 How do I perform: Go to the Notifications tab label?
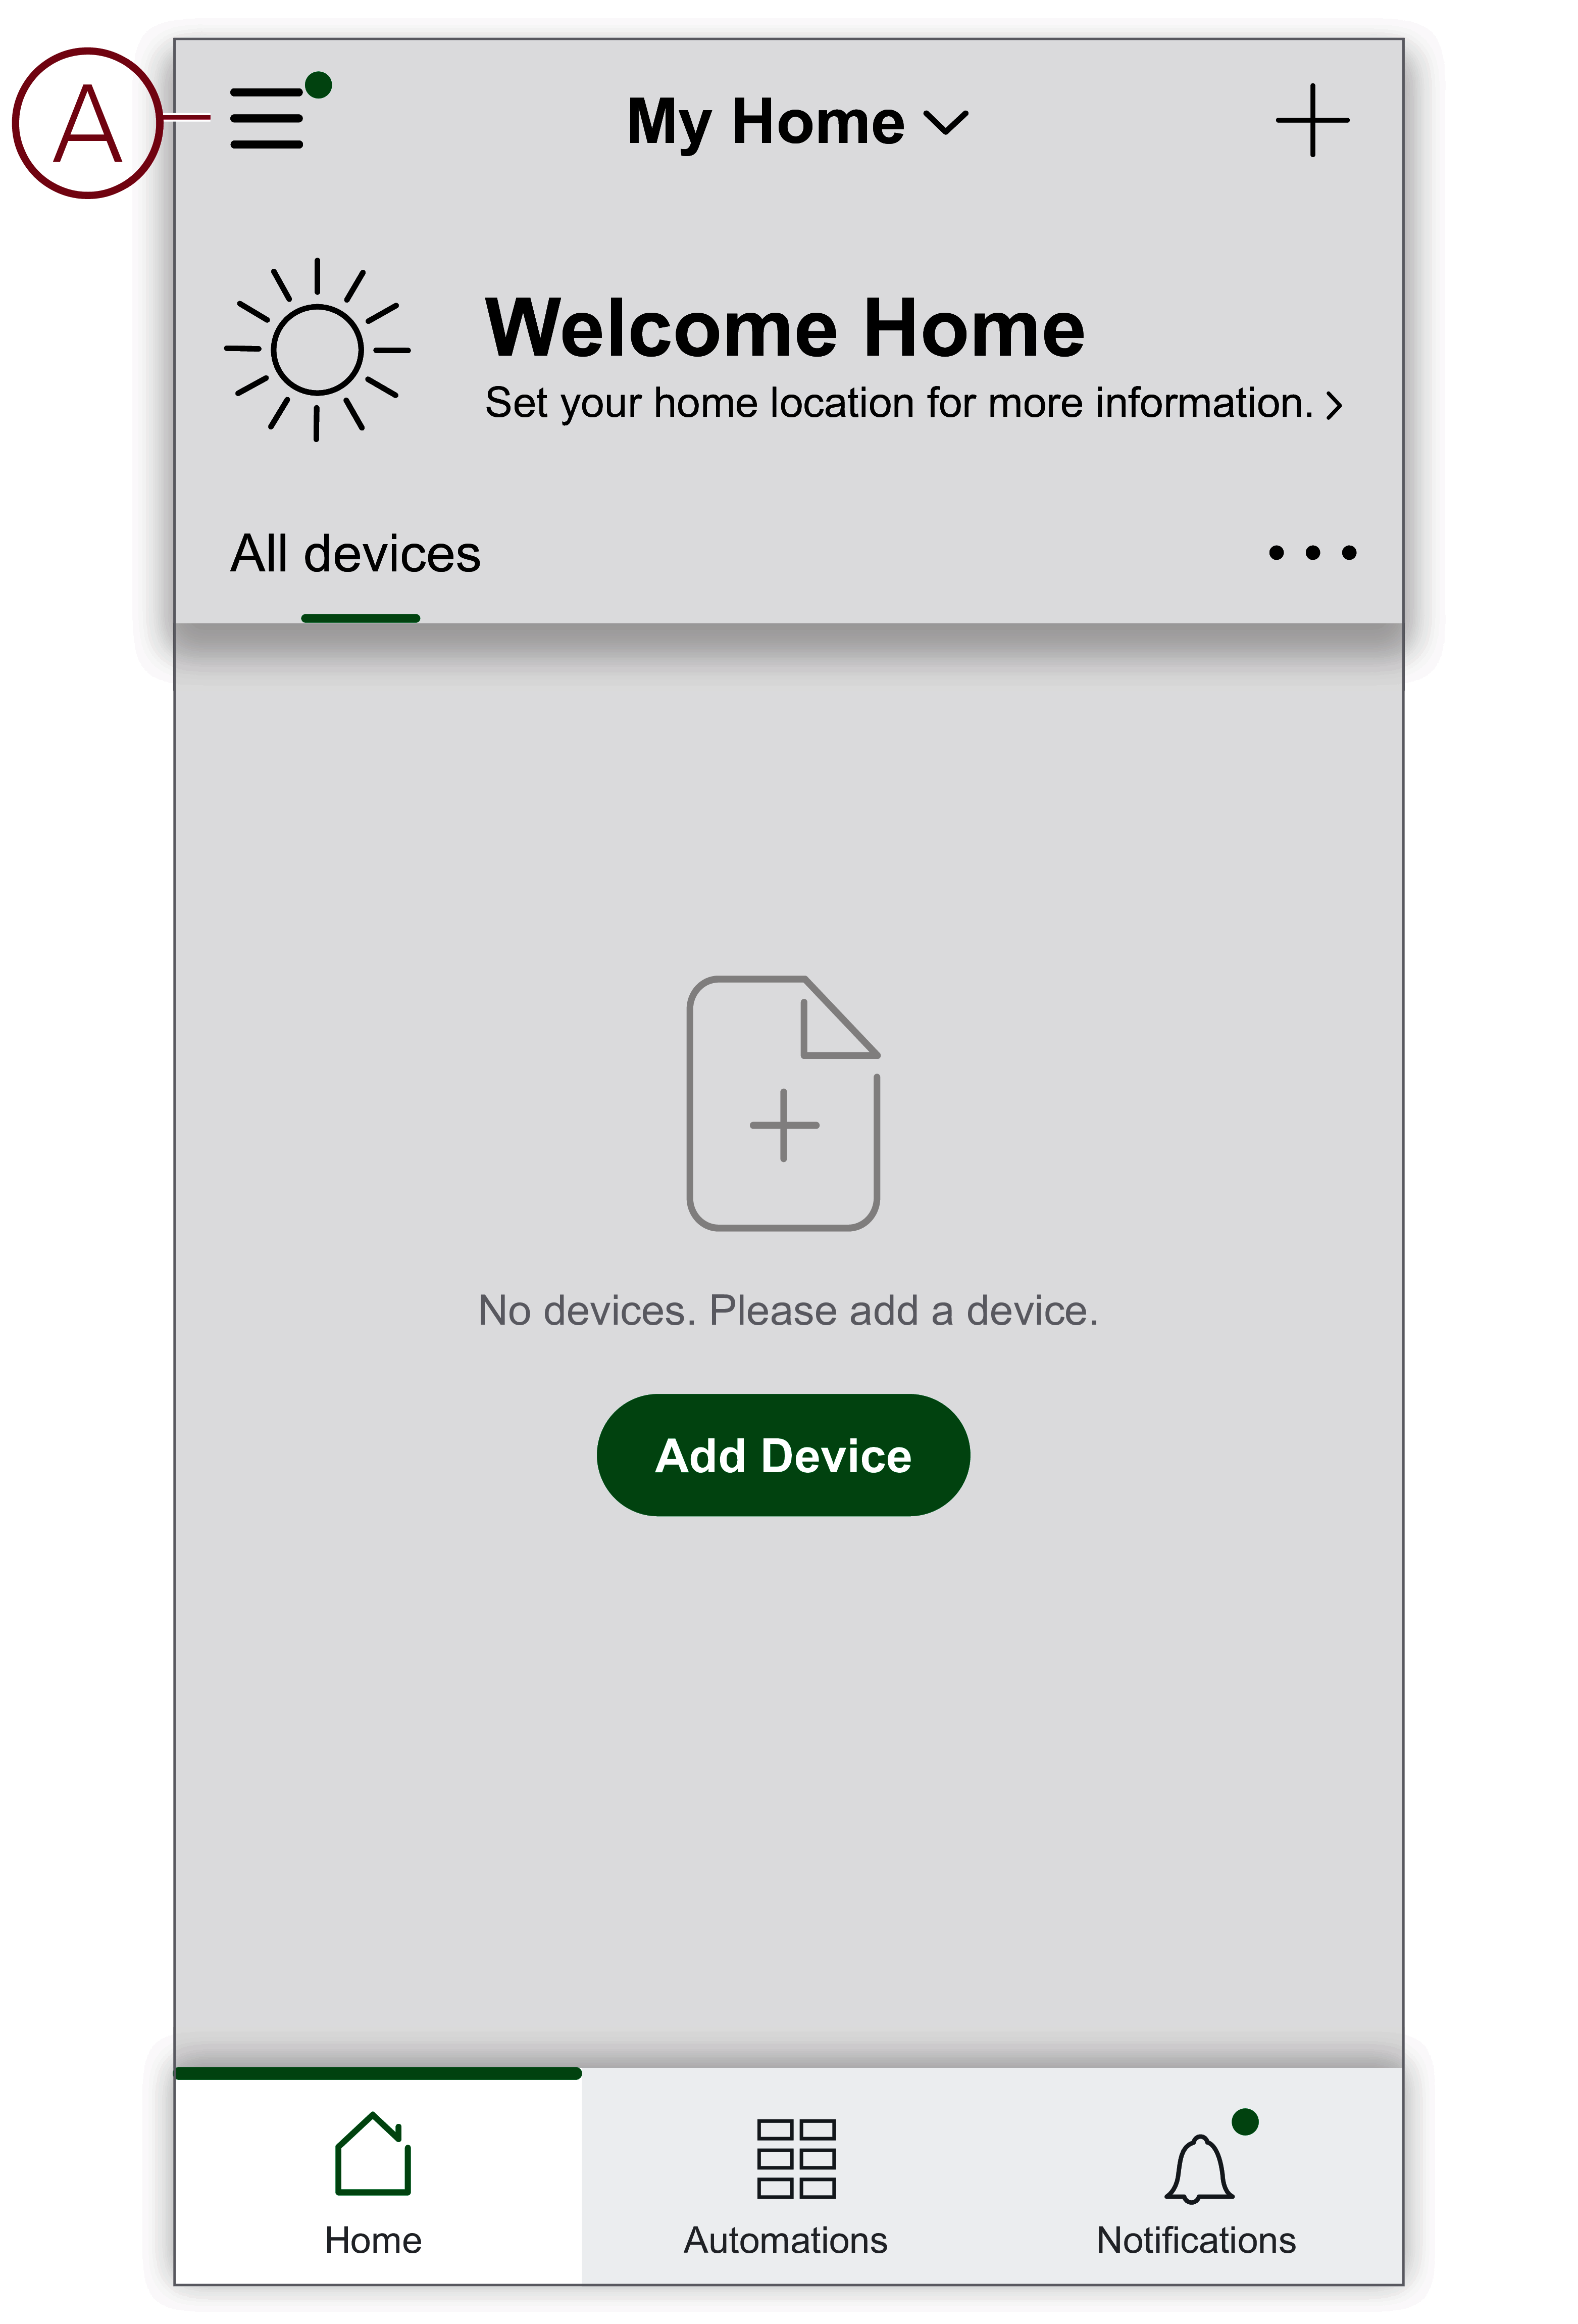(x=1195, y=2240)
